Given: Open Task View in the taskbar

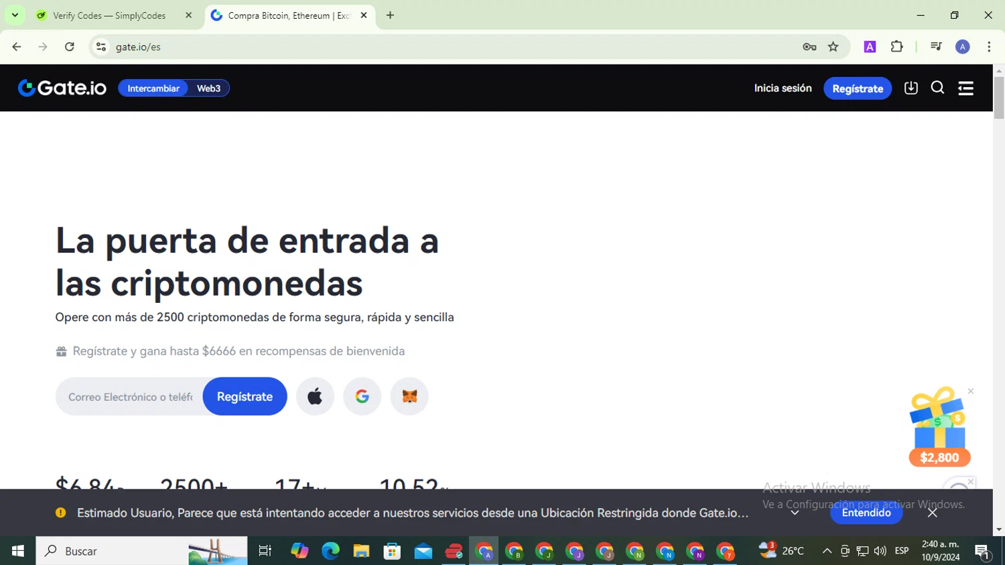Looking at the screenshot, I should point(265,551).
